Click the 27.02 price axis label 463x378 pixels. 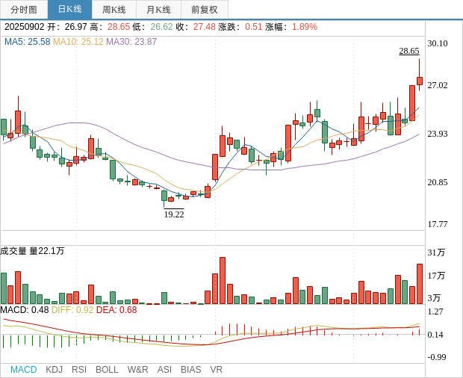pyautogui.click(x=438, y=85)
